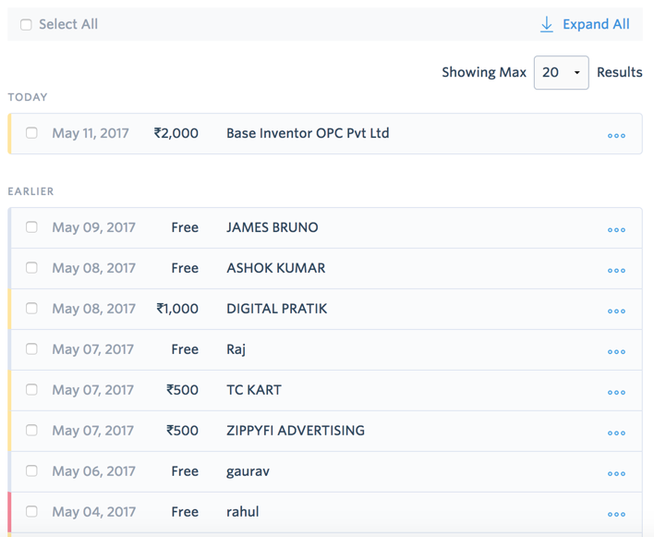Screen dimensions: 654x537
Task: Open more options for JAMES BRUNO row
Action: [x=616, y=230]
